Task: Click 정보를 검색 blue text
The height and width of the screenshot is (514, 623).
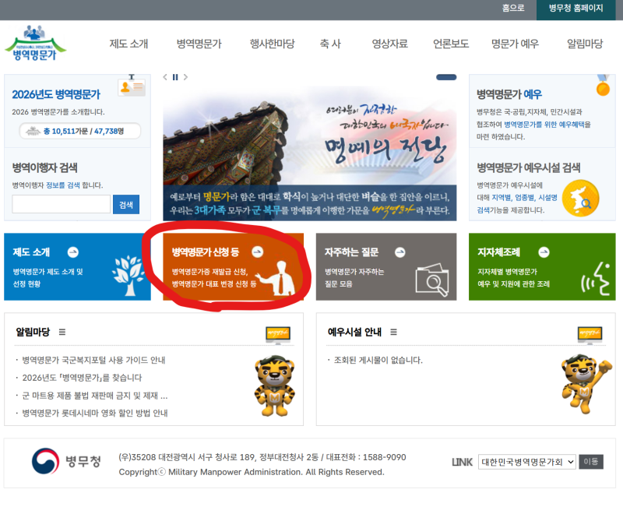Action: tap(63, 185)
